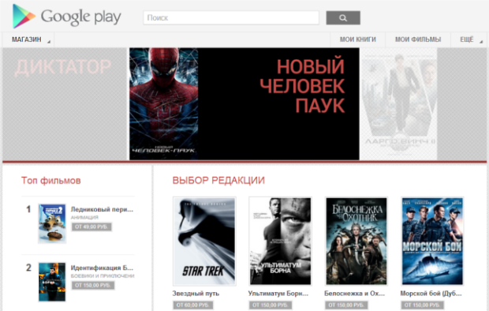Focus the Поиск search field
This screenshot has width=489, height=311.
tap(231, 18)
